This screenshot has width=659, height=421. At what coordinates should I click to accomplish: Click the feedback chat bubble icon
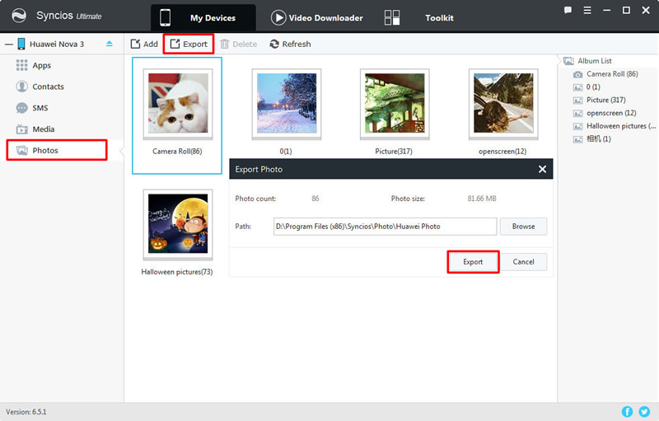(x=568, y=10)
